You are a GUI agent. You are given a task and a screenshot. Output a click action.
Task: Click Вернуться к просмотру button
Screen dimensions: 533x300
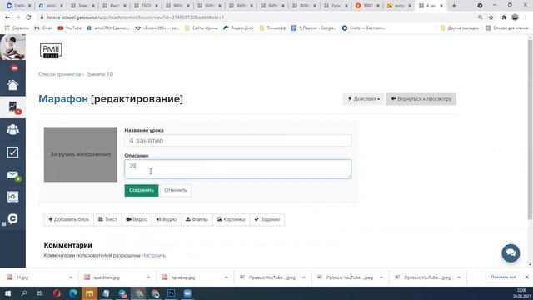(x=421, y=99)
